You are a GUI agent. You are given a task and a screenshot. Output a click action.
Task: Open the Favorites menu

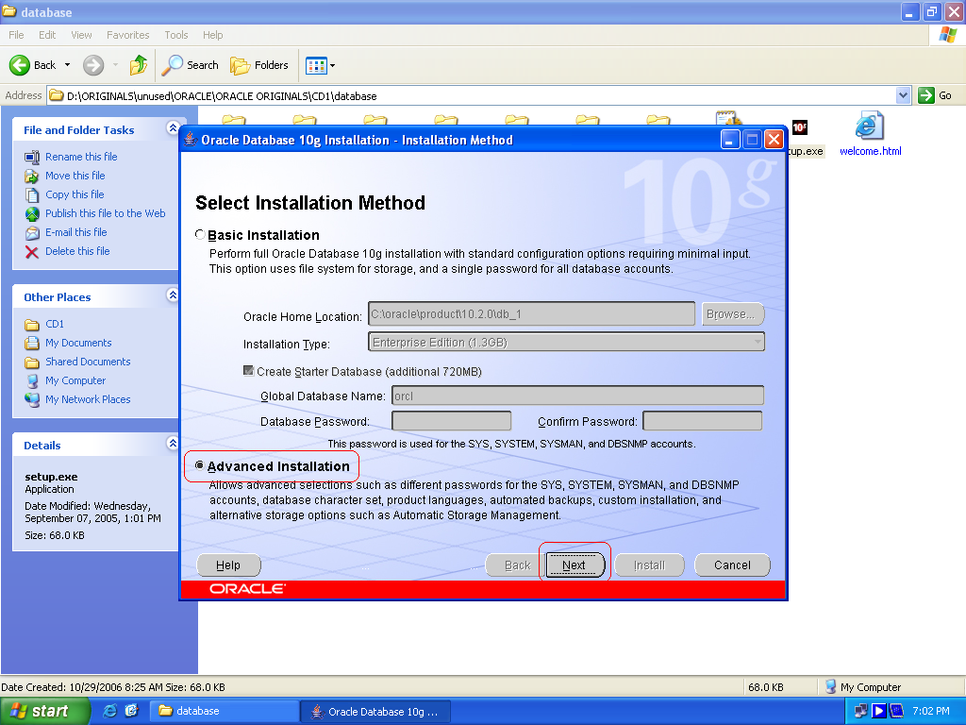[x=127, y=35]
